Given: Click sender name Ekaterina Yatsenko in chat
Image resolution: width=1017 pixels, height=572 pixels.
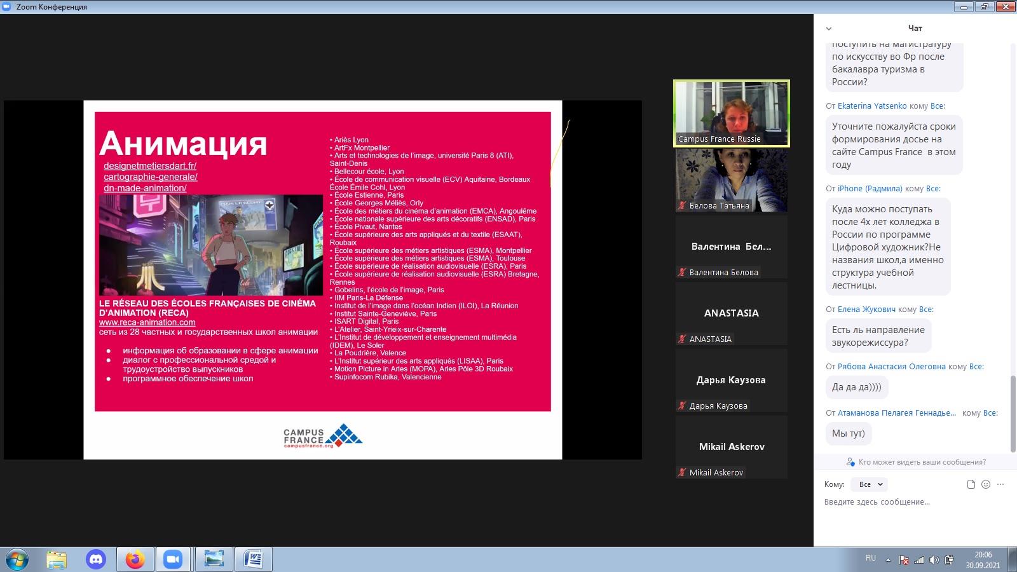Looking at the screenshot, I should pyautogui.click(x=872, y=106).
